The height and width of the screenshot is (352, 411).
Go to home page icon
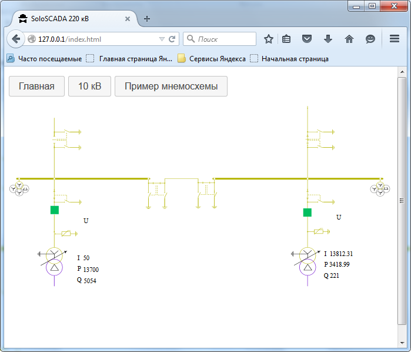349,39
